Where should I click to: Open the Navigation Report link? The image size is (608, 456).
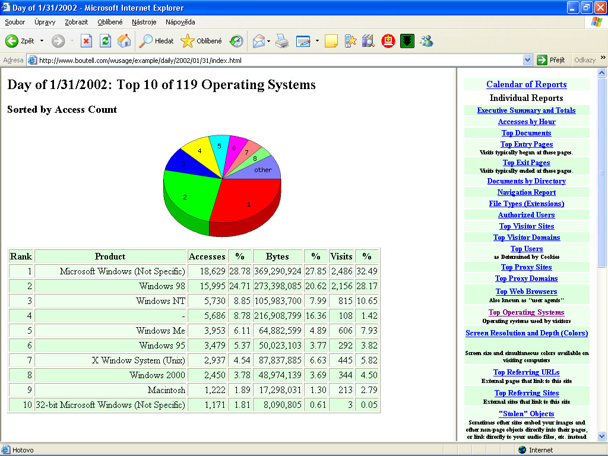tap(526, 192)
